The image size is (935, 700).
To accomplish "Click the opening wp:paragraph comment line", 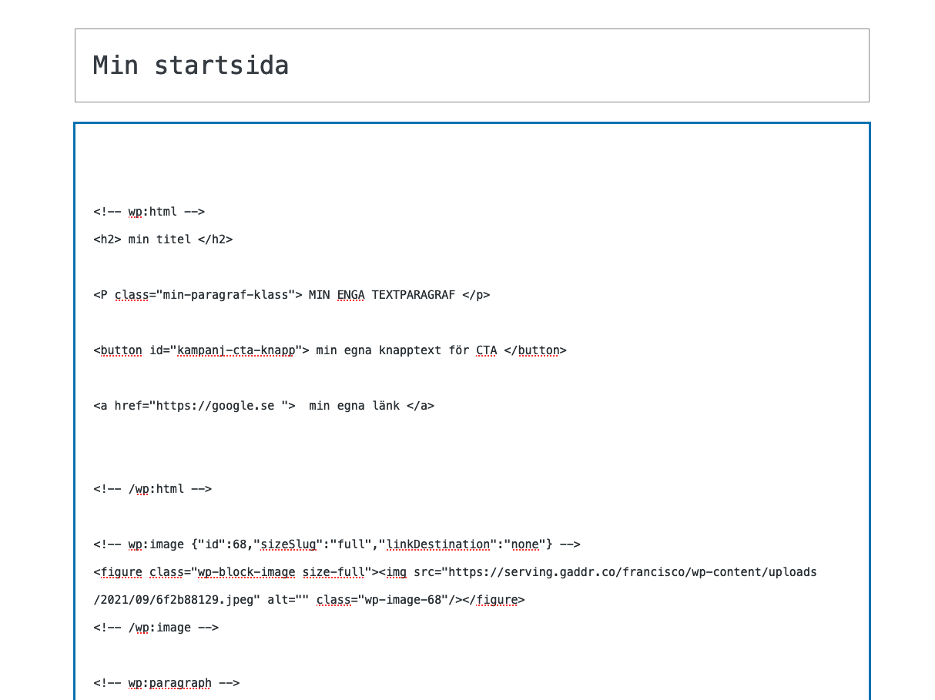I will [166, 683].
